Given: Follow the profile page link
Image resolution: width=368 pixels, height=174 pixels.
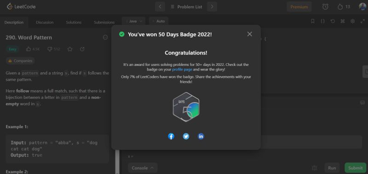Looking at the screenshot, I should pos(182,69).
